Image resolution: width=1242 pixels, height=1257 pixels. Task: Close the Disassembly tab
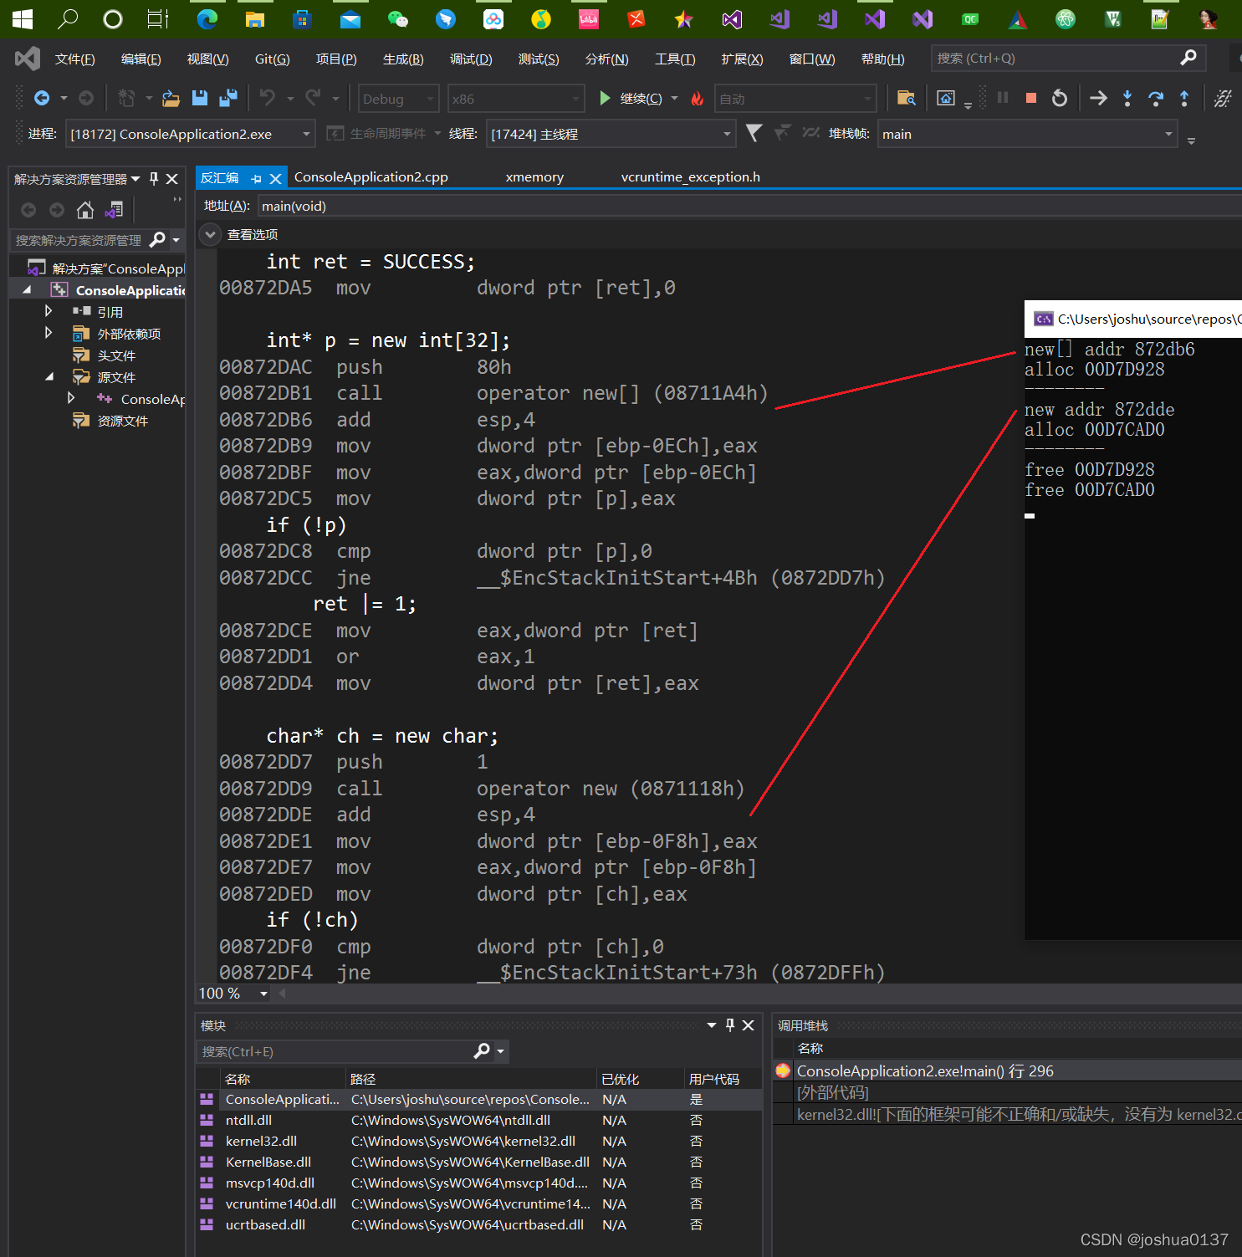tap(275, 178)
